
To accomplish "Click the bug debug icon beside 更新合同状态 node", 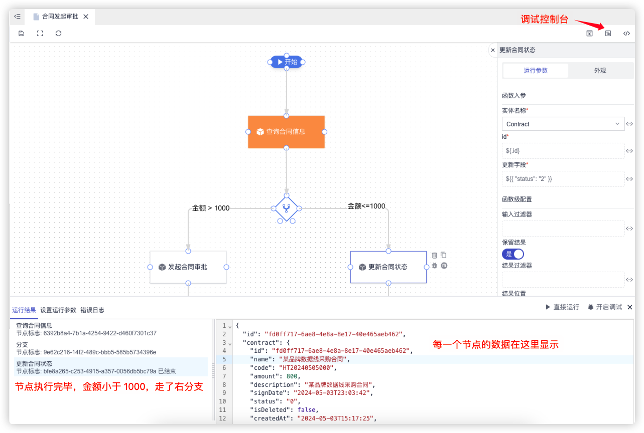I will coord(435,266).
